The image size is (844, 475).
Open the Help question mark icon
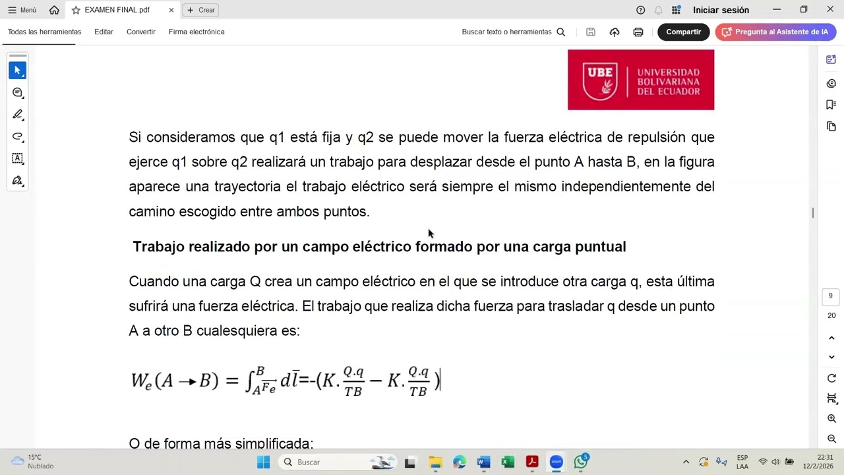pos(640,10)
